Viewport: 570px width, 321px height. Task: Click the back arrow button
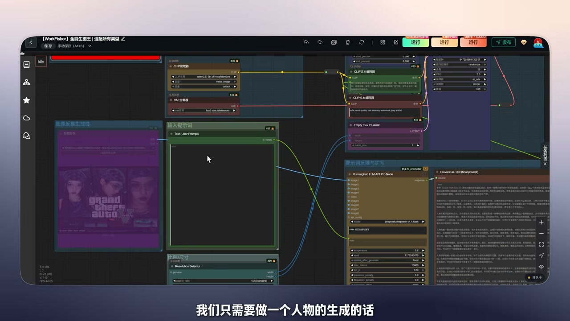coord(31,42)
